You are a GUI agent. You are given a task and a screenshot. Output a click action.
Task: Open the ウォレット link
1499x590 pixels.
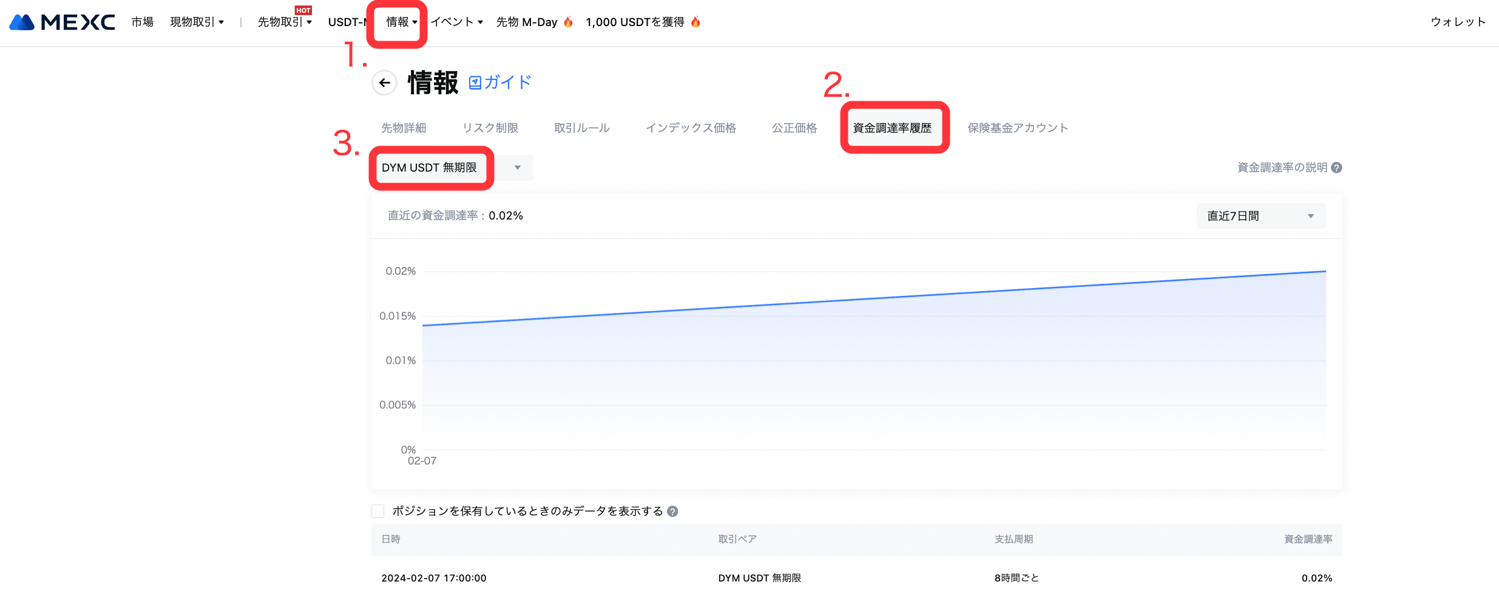(x=1458, y=22)
